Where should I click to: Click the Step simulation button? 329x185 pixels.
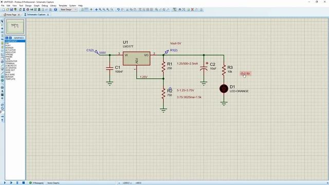tap(11, 183)
